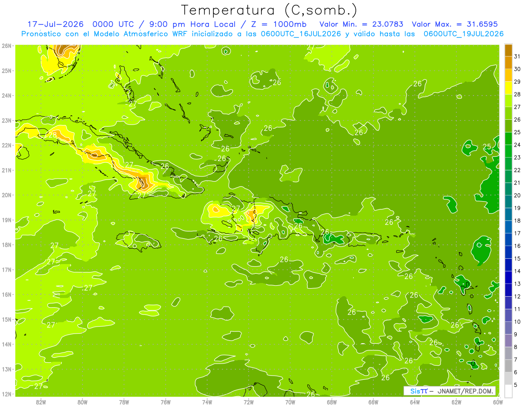Click the legend swatch between 29 and 30
Viewport: 529px width, 408px height.
click(508, 75)
